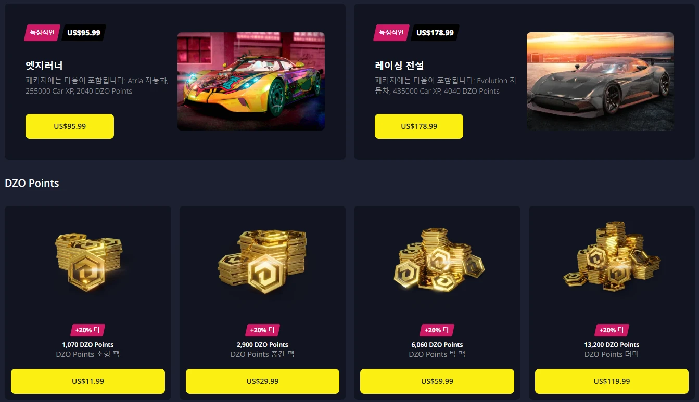This screenshot has width=699, height=402.
Task: Click the +20% 더 badge on small pack
Action: 88,330
